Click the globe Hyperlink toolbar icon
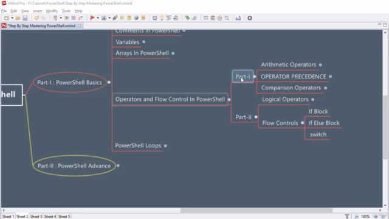 click(136, 18)
